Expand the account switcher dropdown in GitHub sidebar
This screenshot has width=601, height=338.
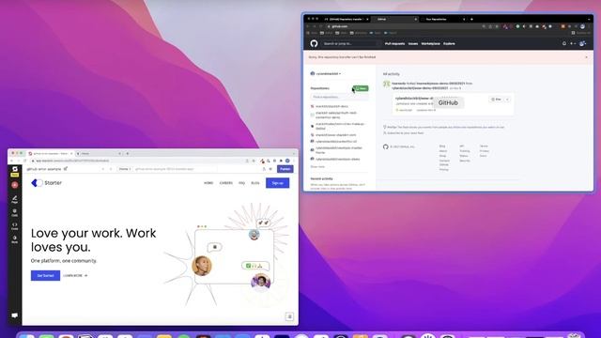coord(326,73)
